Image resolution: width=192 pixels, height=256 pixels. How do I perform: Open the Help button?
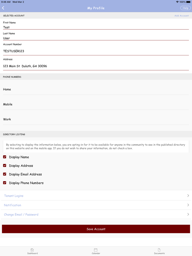(x=185, y=8)
